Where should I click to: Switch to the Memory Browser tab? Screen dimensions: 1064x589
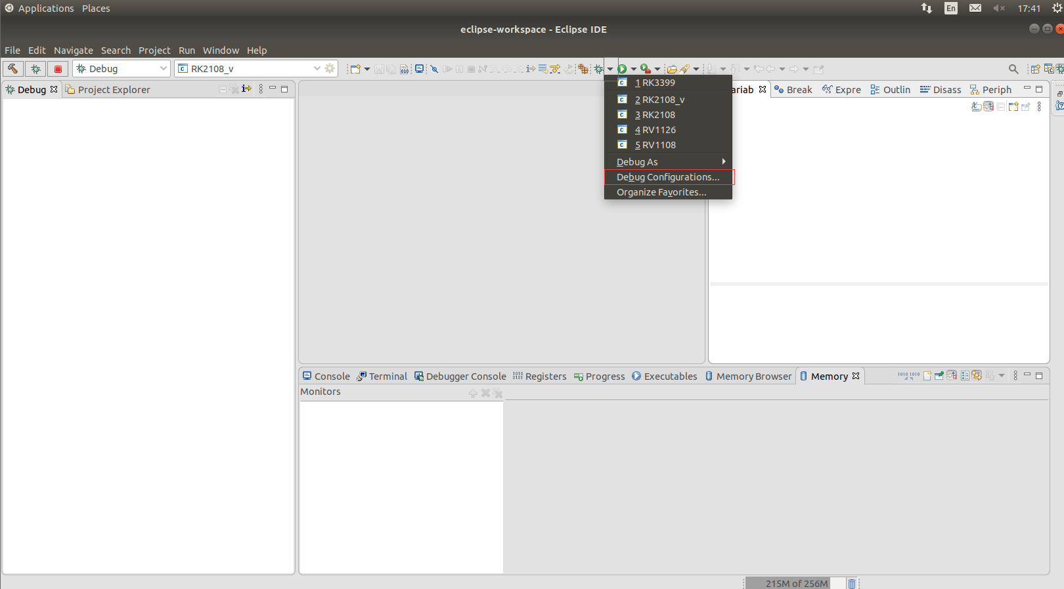coord(748,376)
